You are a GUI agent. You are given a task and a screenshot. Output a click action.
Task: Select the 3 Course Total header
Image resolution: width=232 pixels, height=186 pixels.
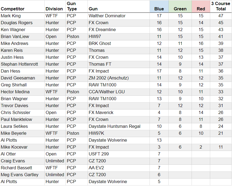(221, 6)
